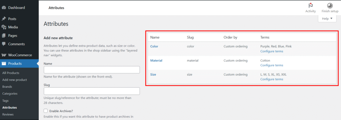
Task: Configure terms for the Color attribute
Action: pos(272,51)
